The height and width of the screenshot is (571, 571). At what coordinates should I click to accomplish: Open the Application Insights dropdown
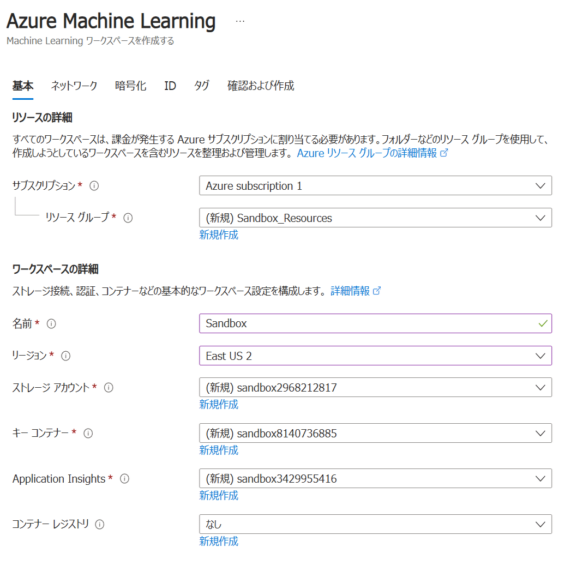pos(375,478)
